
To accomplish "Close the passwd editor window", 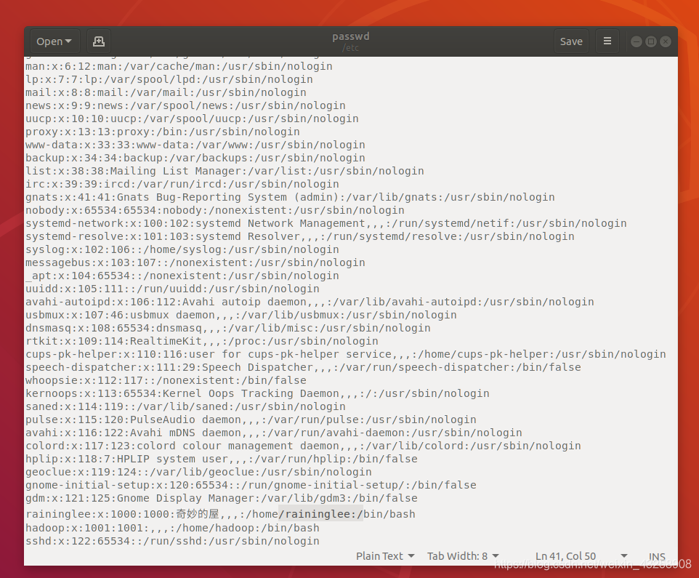I will pyautogui.click(x=666, y=41).
